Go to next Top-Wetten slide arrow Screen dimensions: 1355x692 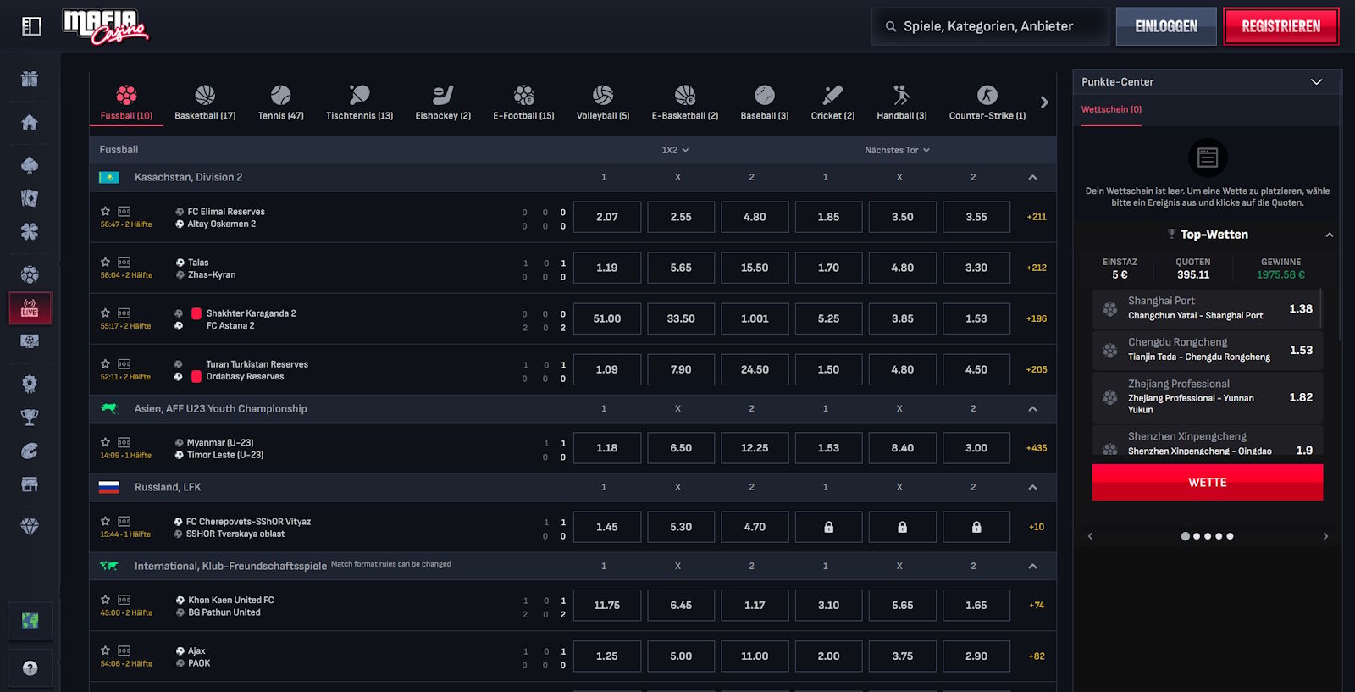[x=1325, y=536]
